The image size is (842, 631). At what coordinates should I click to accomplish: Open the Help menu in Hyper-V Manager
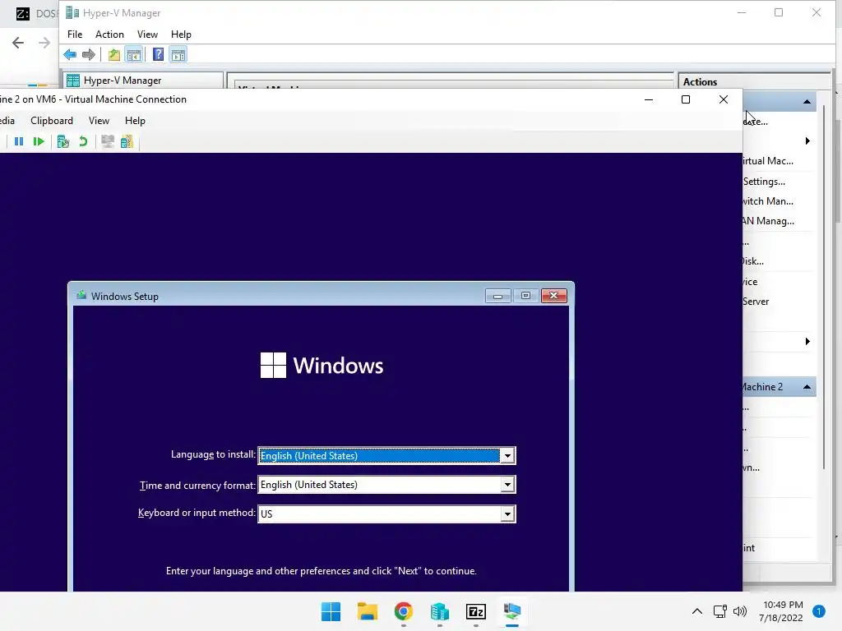click(181, 35)
